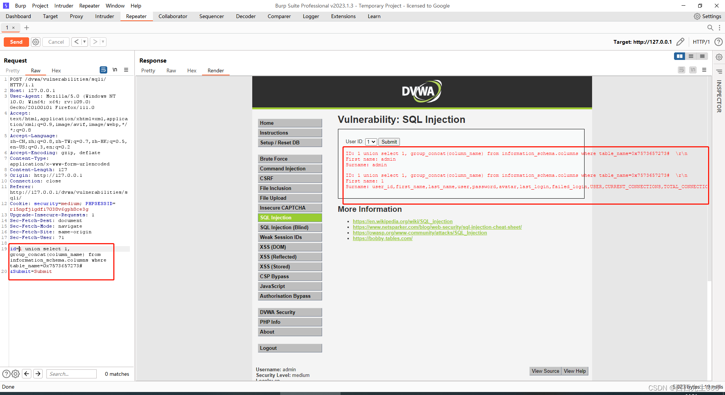
Task: Open the Logger tab
Action: click(311, 16)
